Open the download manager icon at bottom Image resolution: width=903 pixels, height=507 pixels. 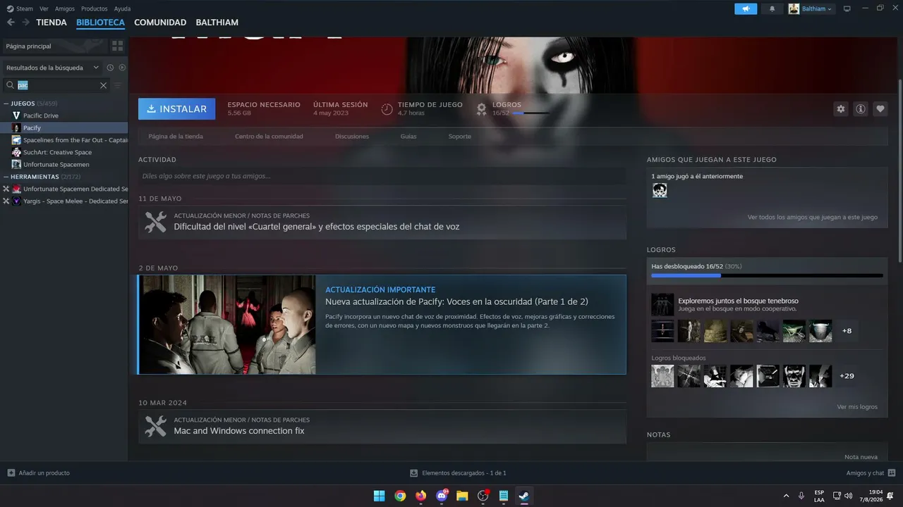414,473
